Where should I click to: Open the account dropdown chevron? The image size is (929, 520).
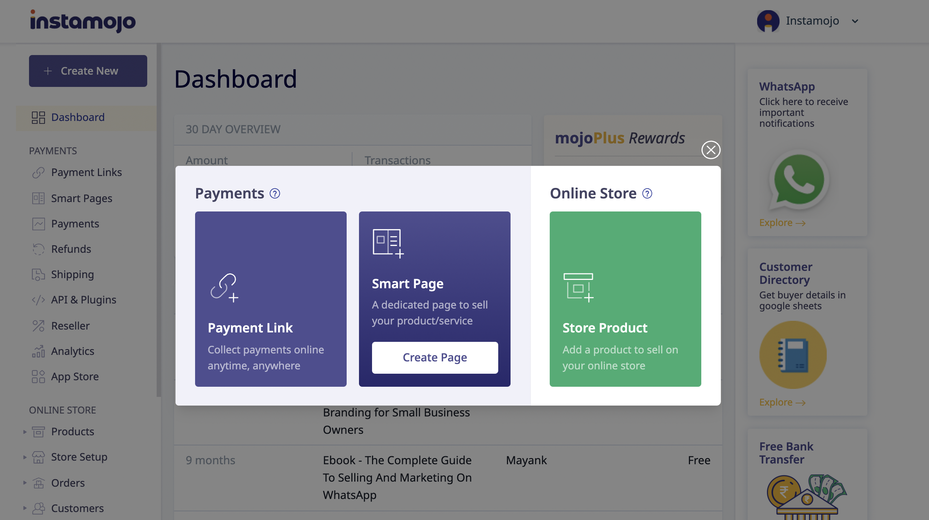tap(855, 21)
